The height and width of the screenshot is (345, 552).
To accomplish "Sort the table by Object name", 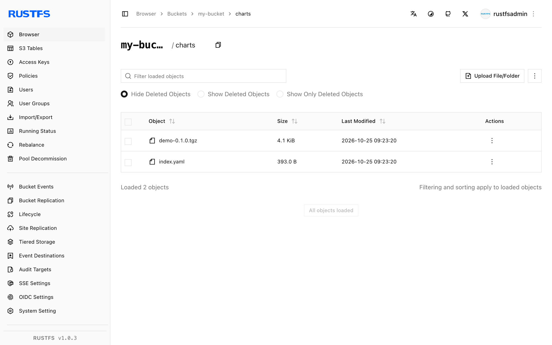I will coord(172,121).
